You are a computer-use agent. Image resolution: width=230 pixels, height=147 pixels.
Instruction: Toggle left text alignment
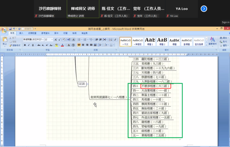point(78,45)
